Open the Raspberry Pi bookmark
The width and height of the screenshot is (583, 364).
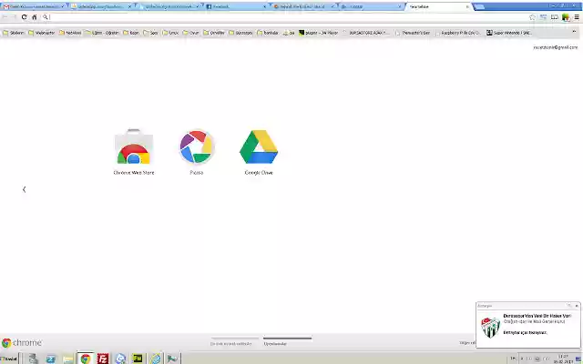click(x=458, y=33)
